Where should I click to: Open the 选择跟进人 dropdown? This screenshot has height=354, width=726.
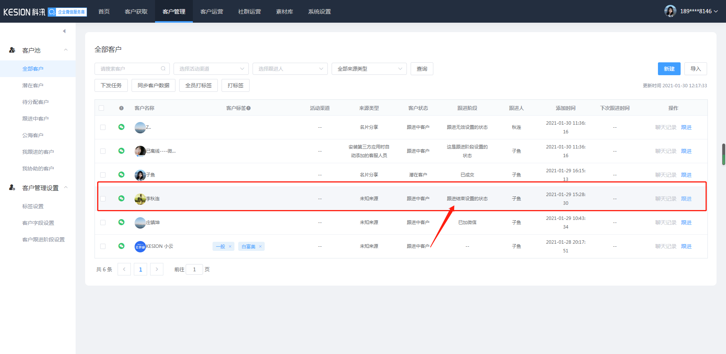(290, 69)
